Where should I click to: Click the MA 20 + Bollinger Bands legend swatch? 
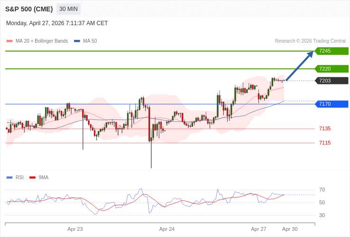(9, 41)
